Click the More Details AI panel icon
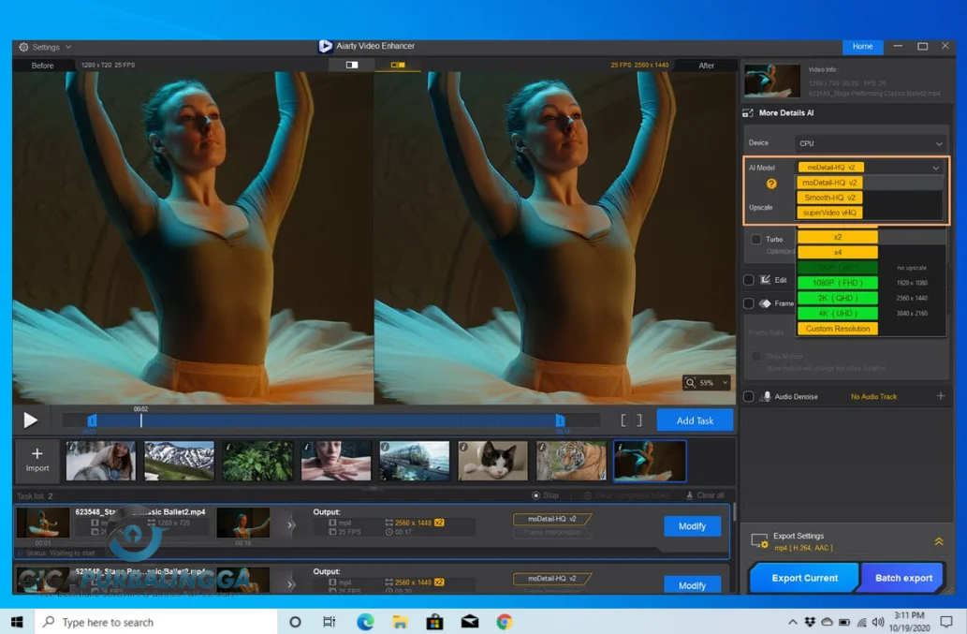Image resolution: width=967 pixels, height=634 pixels. 748,113
